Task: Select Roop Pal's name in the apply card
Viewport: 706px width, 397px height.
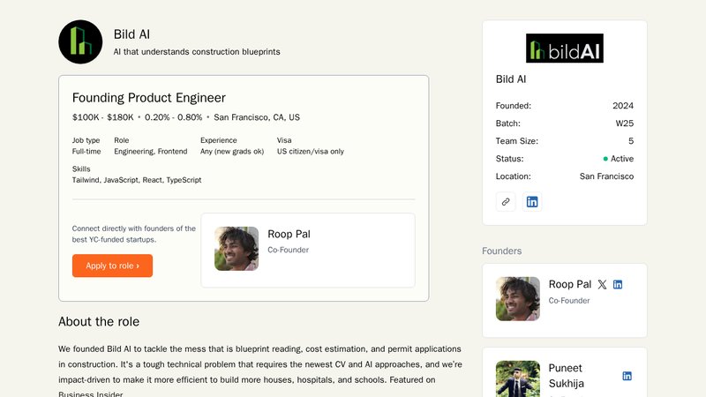Action: [289, 234]
